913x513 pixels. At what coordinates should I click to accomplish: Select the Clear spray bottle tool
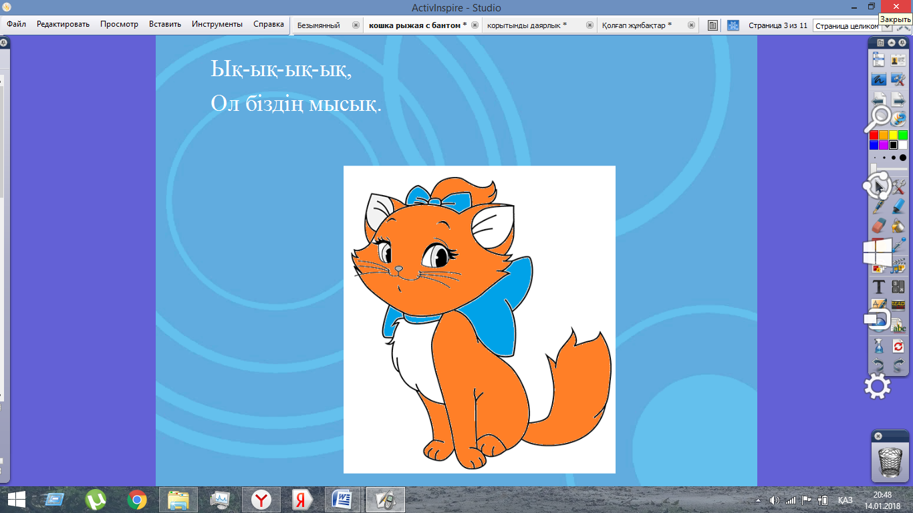(x=878, y=346)
